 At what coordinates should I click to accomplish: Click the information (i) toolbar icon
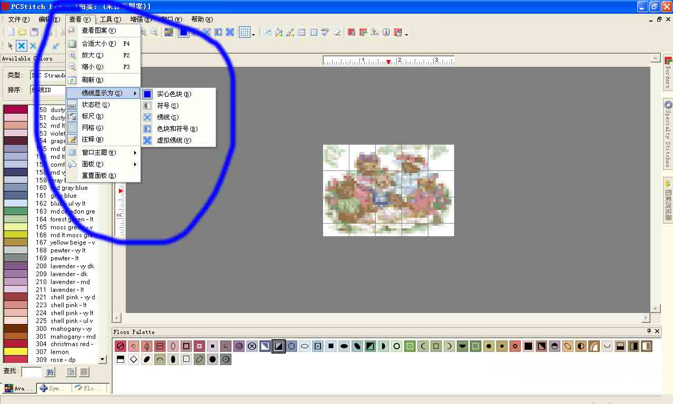point(386,32)
